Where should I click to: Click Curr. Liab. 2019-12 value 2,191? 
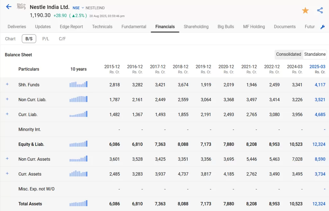coord(206,115)
